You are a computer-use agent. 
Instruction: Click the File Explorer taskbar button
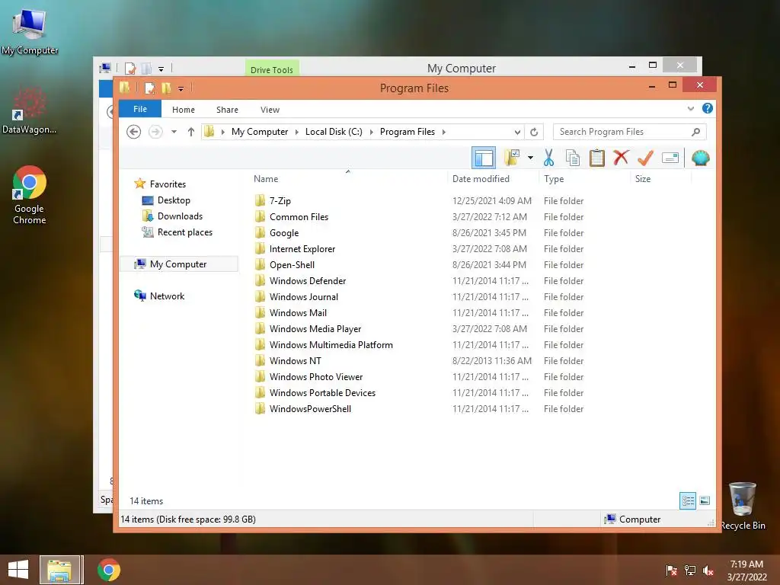tap(59, 570)
